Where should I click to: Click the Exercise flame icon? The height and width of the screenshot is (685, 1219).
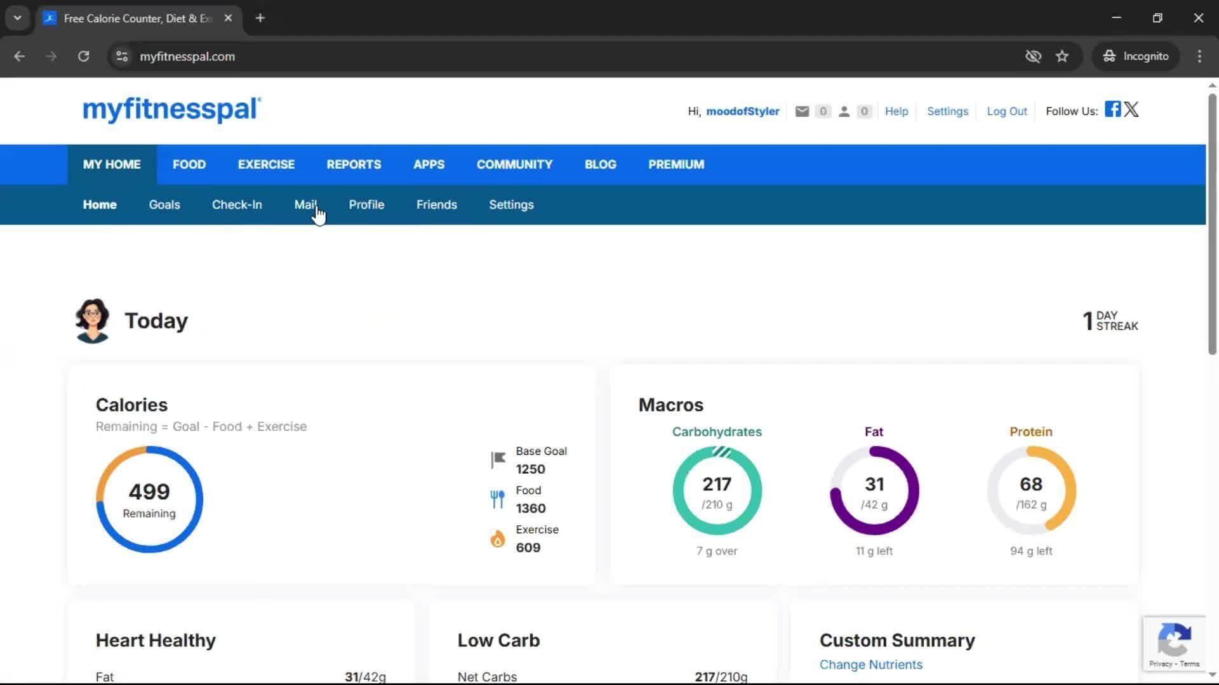coord(498,538)
